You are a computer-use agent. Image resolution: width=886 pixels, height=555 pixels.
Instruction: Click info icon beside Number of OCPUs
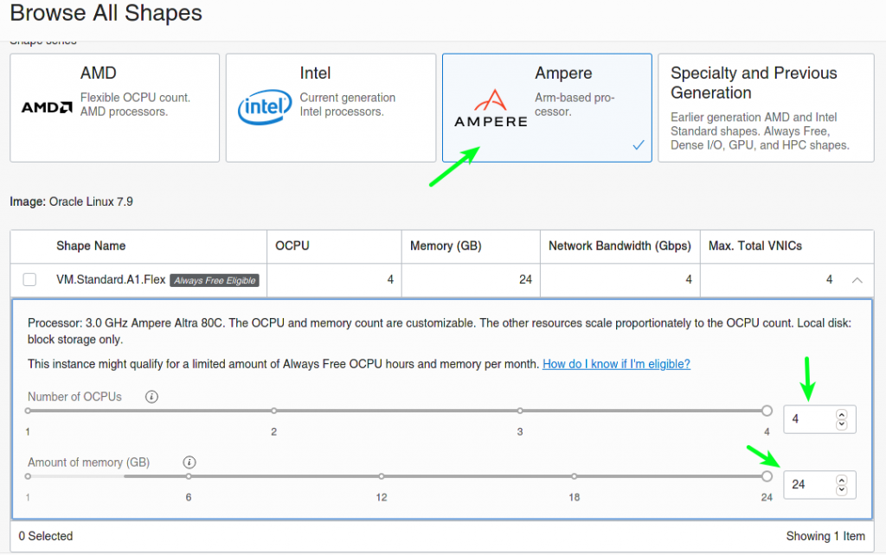151,397
